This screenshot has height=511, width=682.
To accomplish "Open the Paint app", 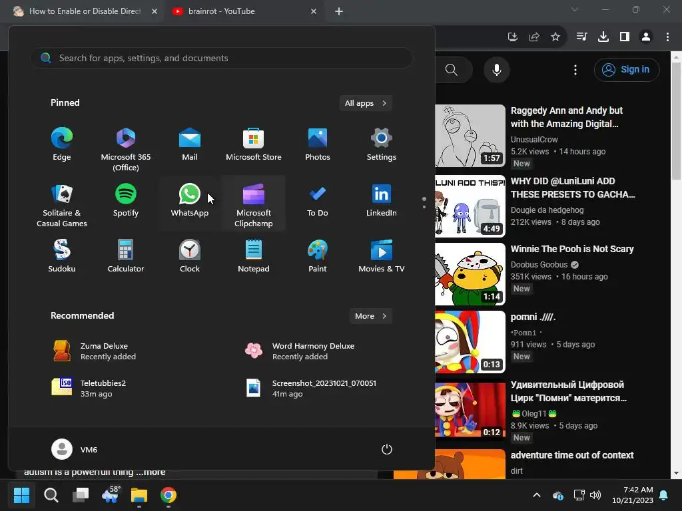I will point(318,256).
